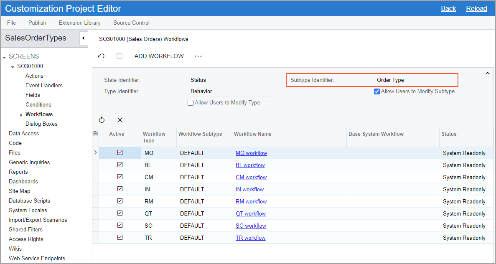Refresh the workflows grid

click(x=102, y=120)
